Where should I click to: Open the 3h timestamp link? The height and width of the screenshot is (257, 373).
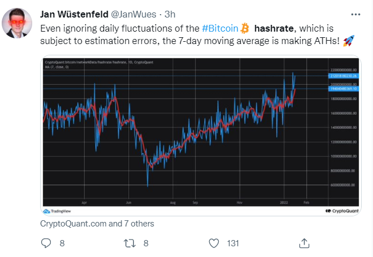[170, 14]
